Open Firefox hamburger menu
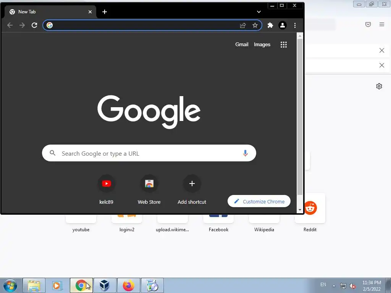The width and height of the screenshot is (391, 293). pyautogui.click(x=382, y=24)
